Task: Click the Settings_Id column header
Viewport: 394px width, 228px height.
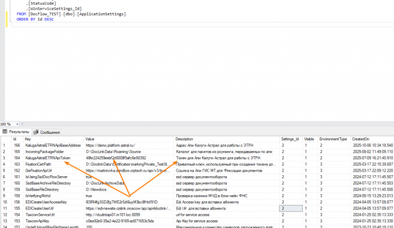Action: point(291,139)
